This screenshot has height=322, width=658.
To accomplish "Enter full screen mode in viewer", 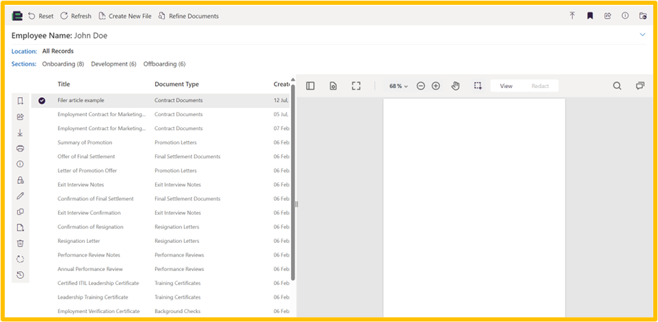I will point(356,86).
